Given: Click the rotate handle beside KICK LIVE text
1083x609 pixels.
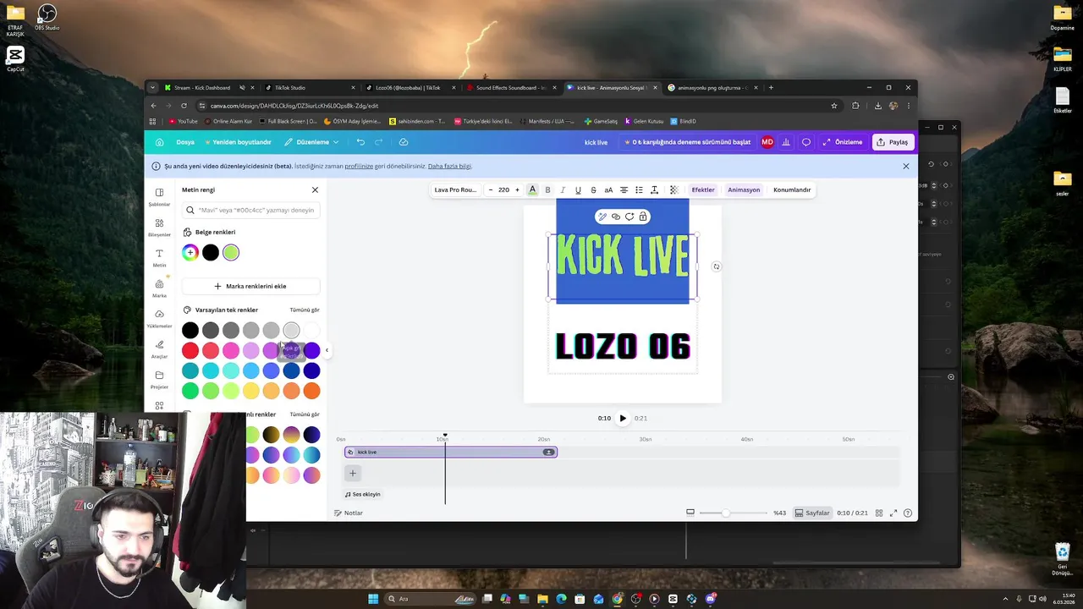Looking at the screenshot, I should [716, 266].
